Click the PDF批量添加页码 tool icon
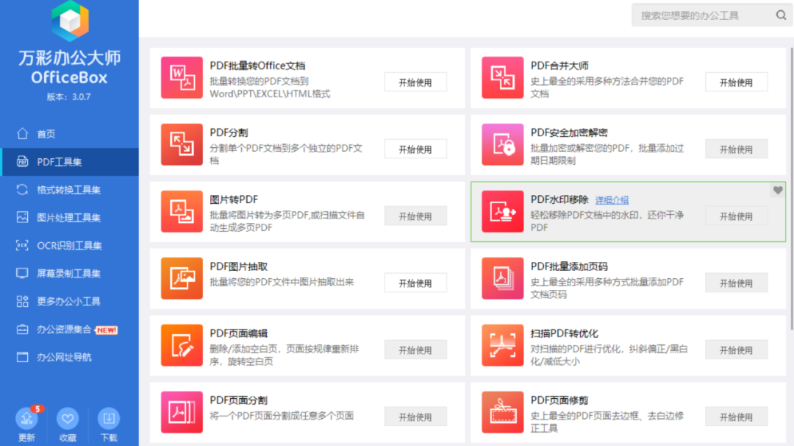Image resolution: width=794 pixels, height=446 pixels. tap(502, 278)
